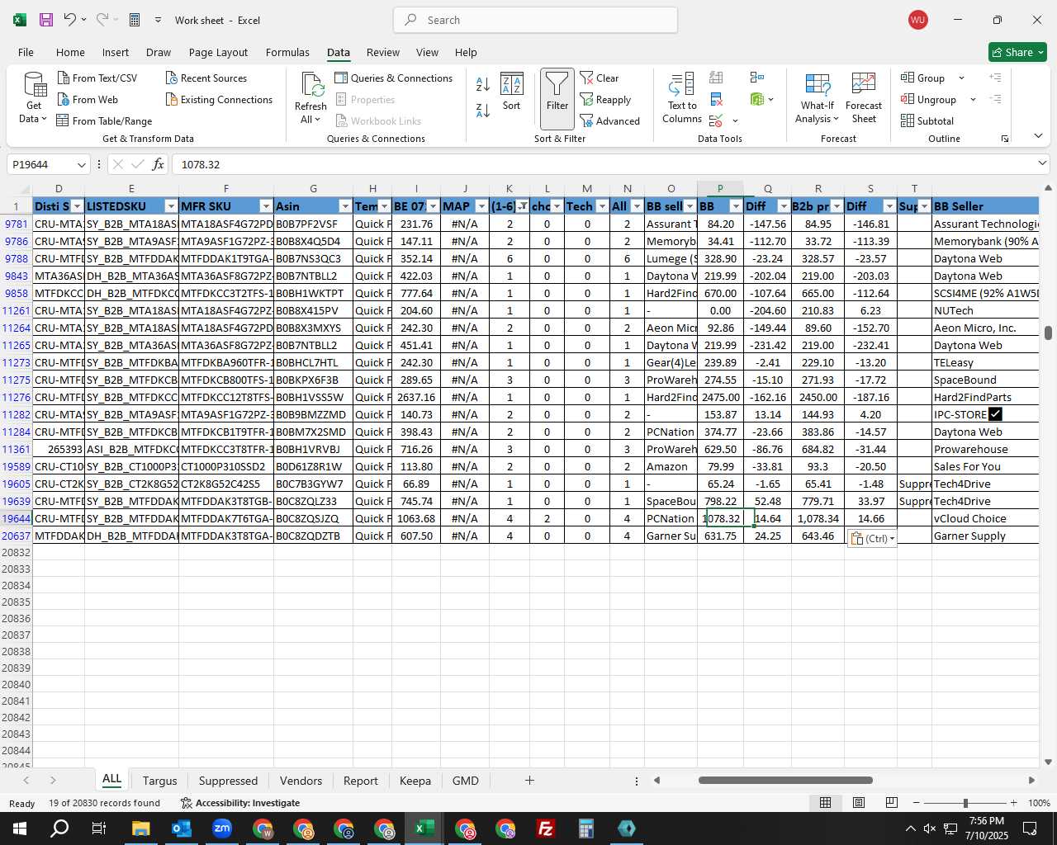Screen dimensions: 1057x845
Task: Open MFR SKU column filter dropdown
Action: (x=266, y=206)
